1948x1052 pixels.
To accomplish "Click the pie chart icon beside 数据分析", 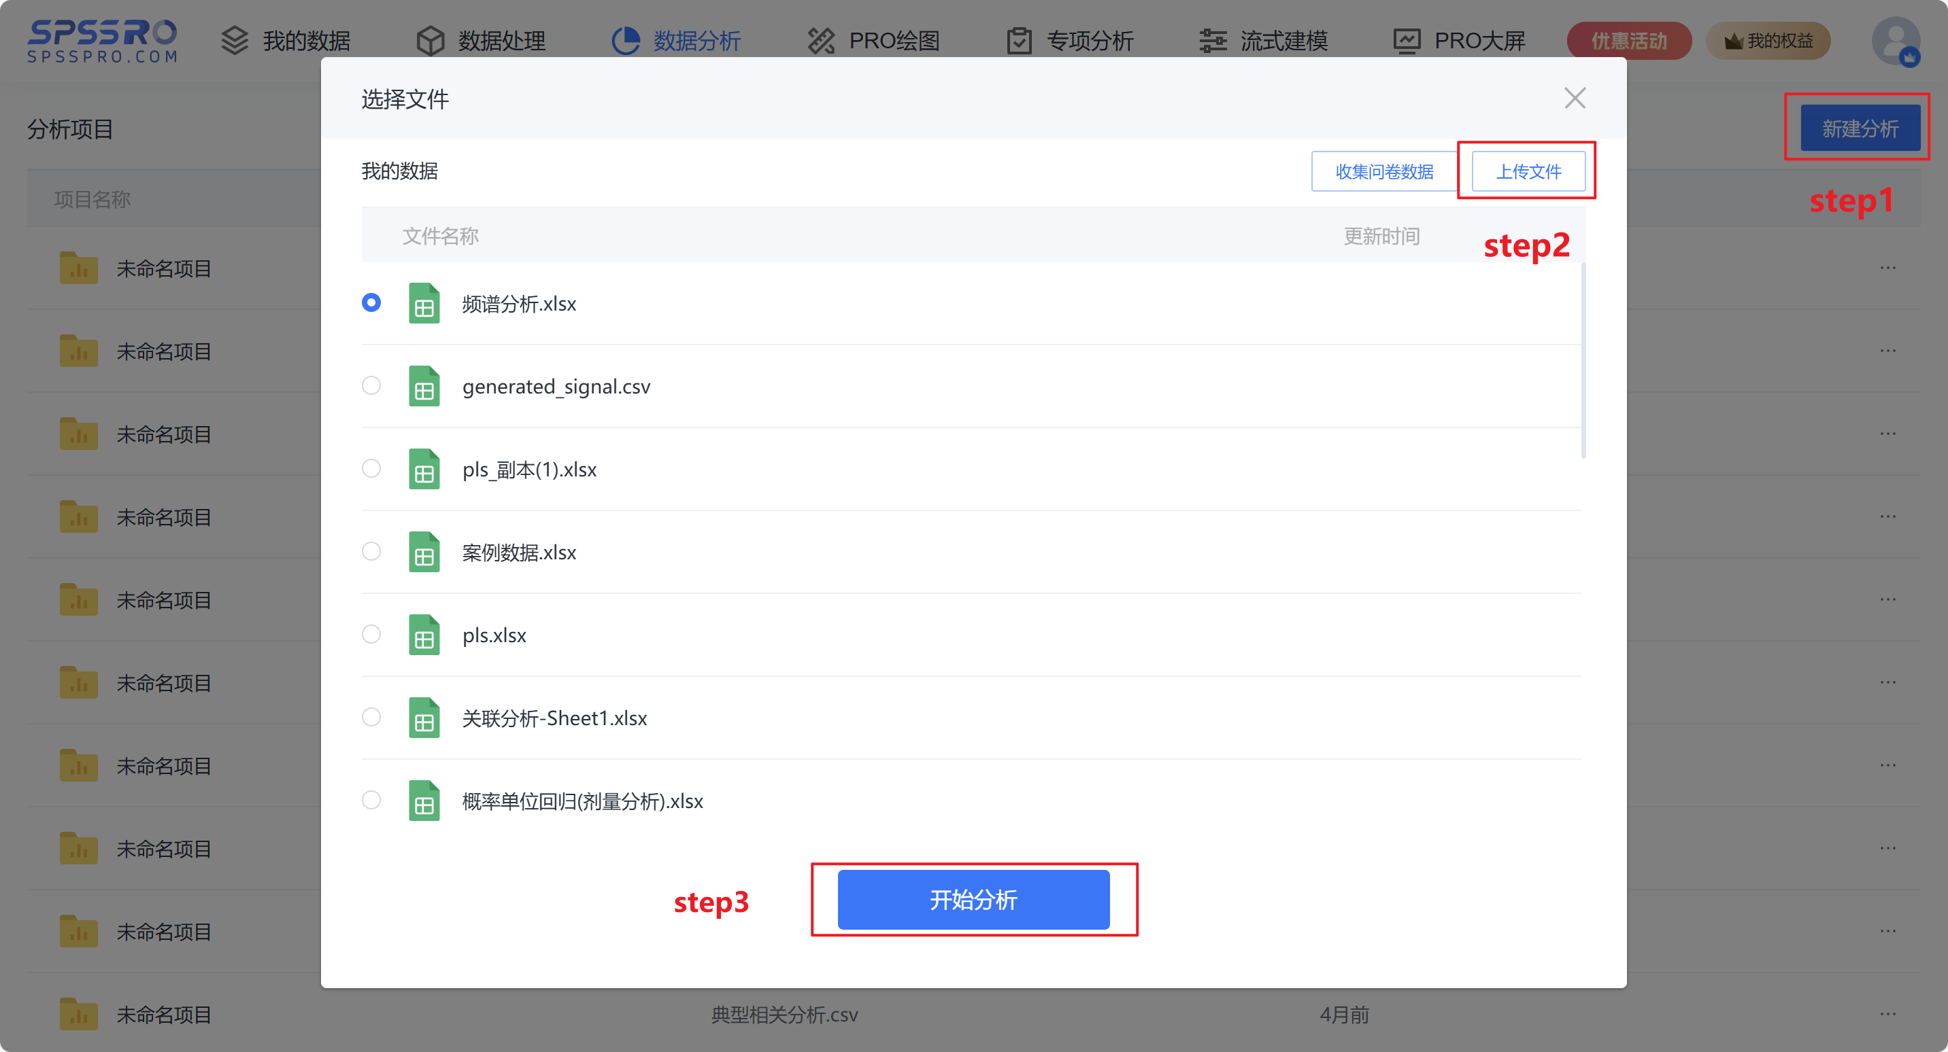I will [x=626, y=41].
